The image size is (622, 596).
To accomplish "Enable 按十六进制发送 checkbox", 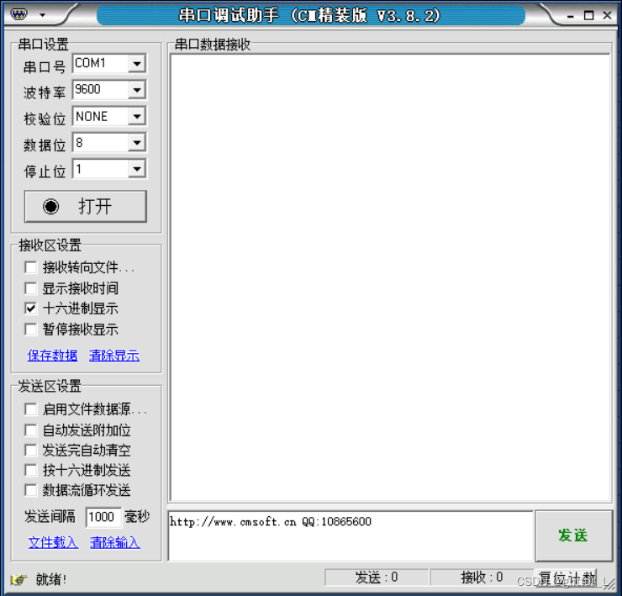I will coord(30,470).
